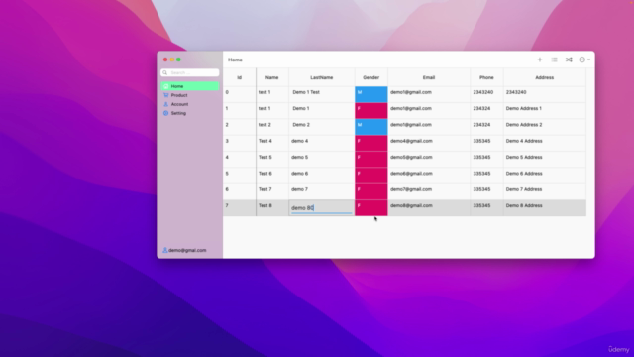Click the 'Demo 7 Address' cell
634x357 pixels.
pyautogui.click(x=545, y=191)
